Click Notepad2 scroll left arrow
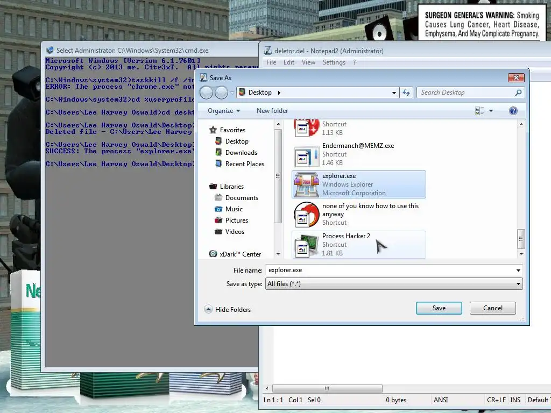Image resolution: width=551 pixels, height=413 pixels. coord(267,388)
